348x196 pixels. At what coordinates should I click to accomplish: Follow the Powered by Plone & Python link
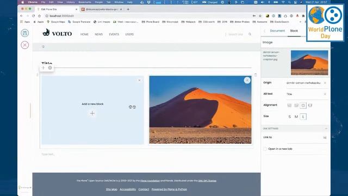pyautogui.click(x=169, y=189)
